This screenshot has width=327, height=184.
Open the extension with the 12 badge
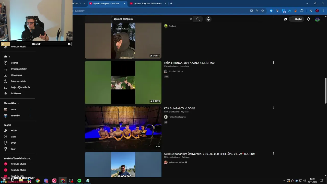(x=284, y=11)
